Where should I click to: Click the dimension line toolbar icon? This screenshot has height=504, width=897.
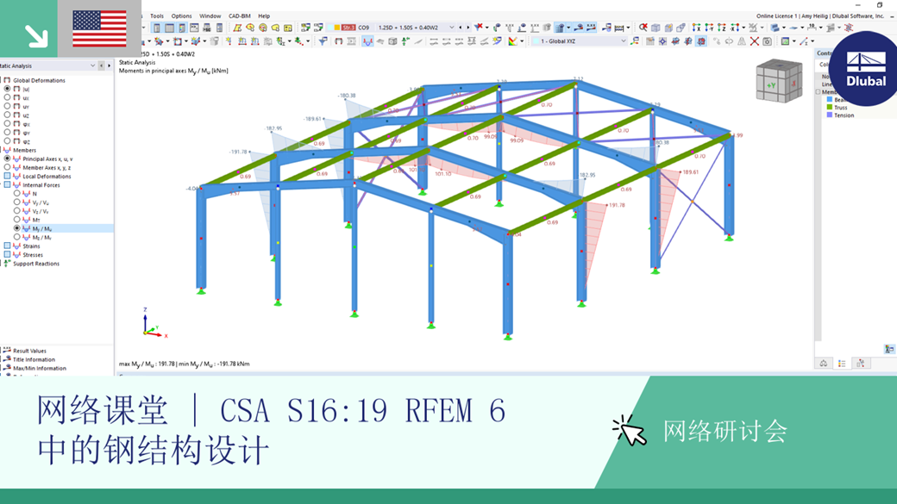point(812,28)
